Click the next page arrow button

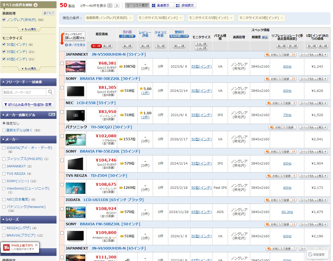(117, 5)
